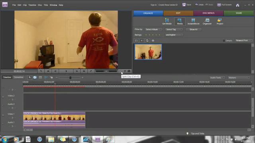Click the Add Default Text icon
The height and width of the screenshot is (143, 255).
click(x=125, y=71)
